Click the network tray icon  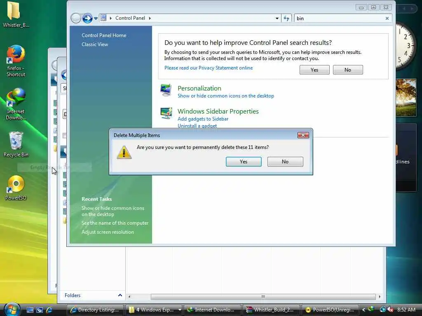(382, 309)
